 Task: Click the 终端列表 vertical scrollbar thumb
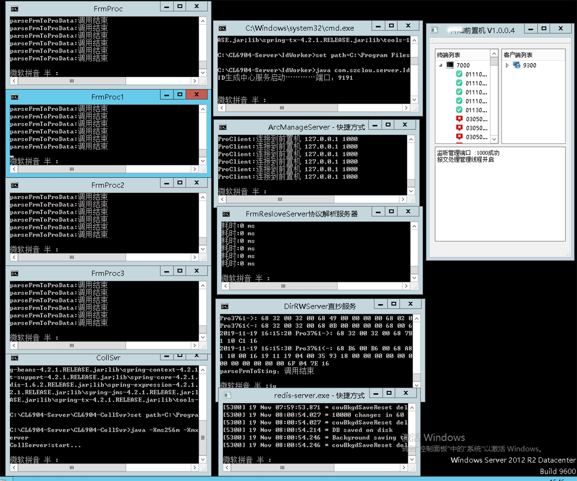tap(494, 61)
